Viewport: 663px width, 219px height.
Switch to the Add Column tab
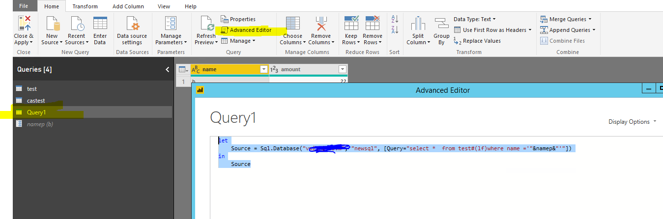point(128,6)
